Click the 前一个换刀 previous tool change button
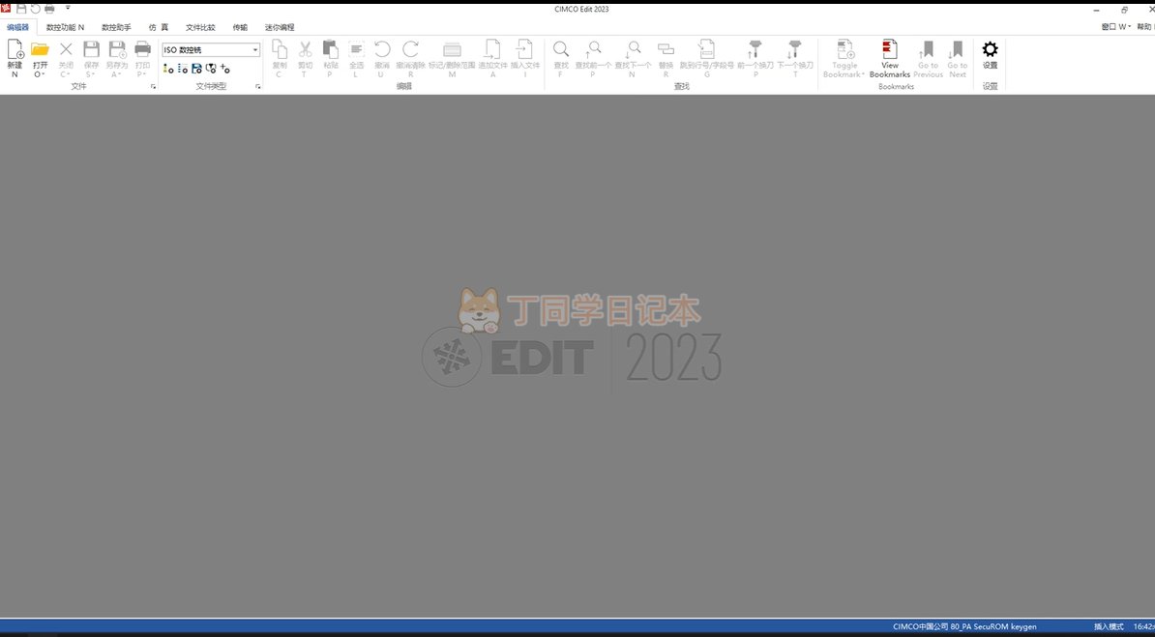 click(755, 58)
